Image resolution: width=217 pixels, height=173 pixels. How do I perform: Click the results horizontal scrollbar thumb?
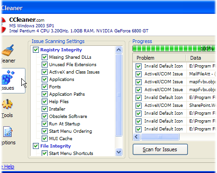[x=160, y=137]
